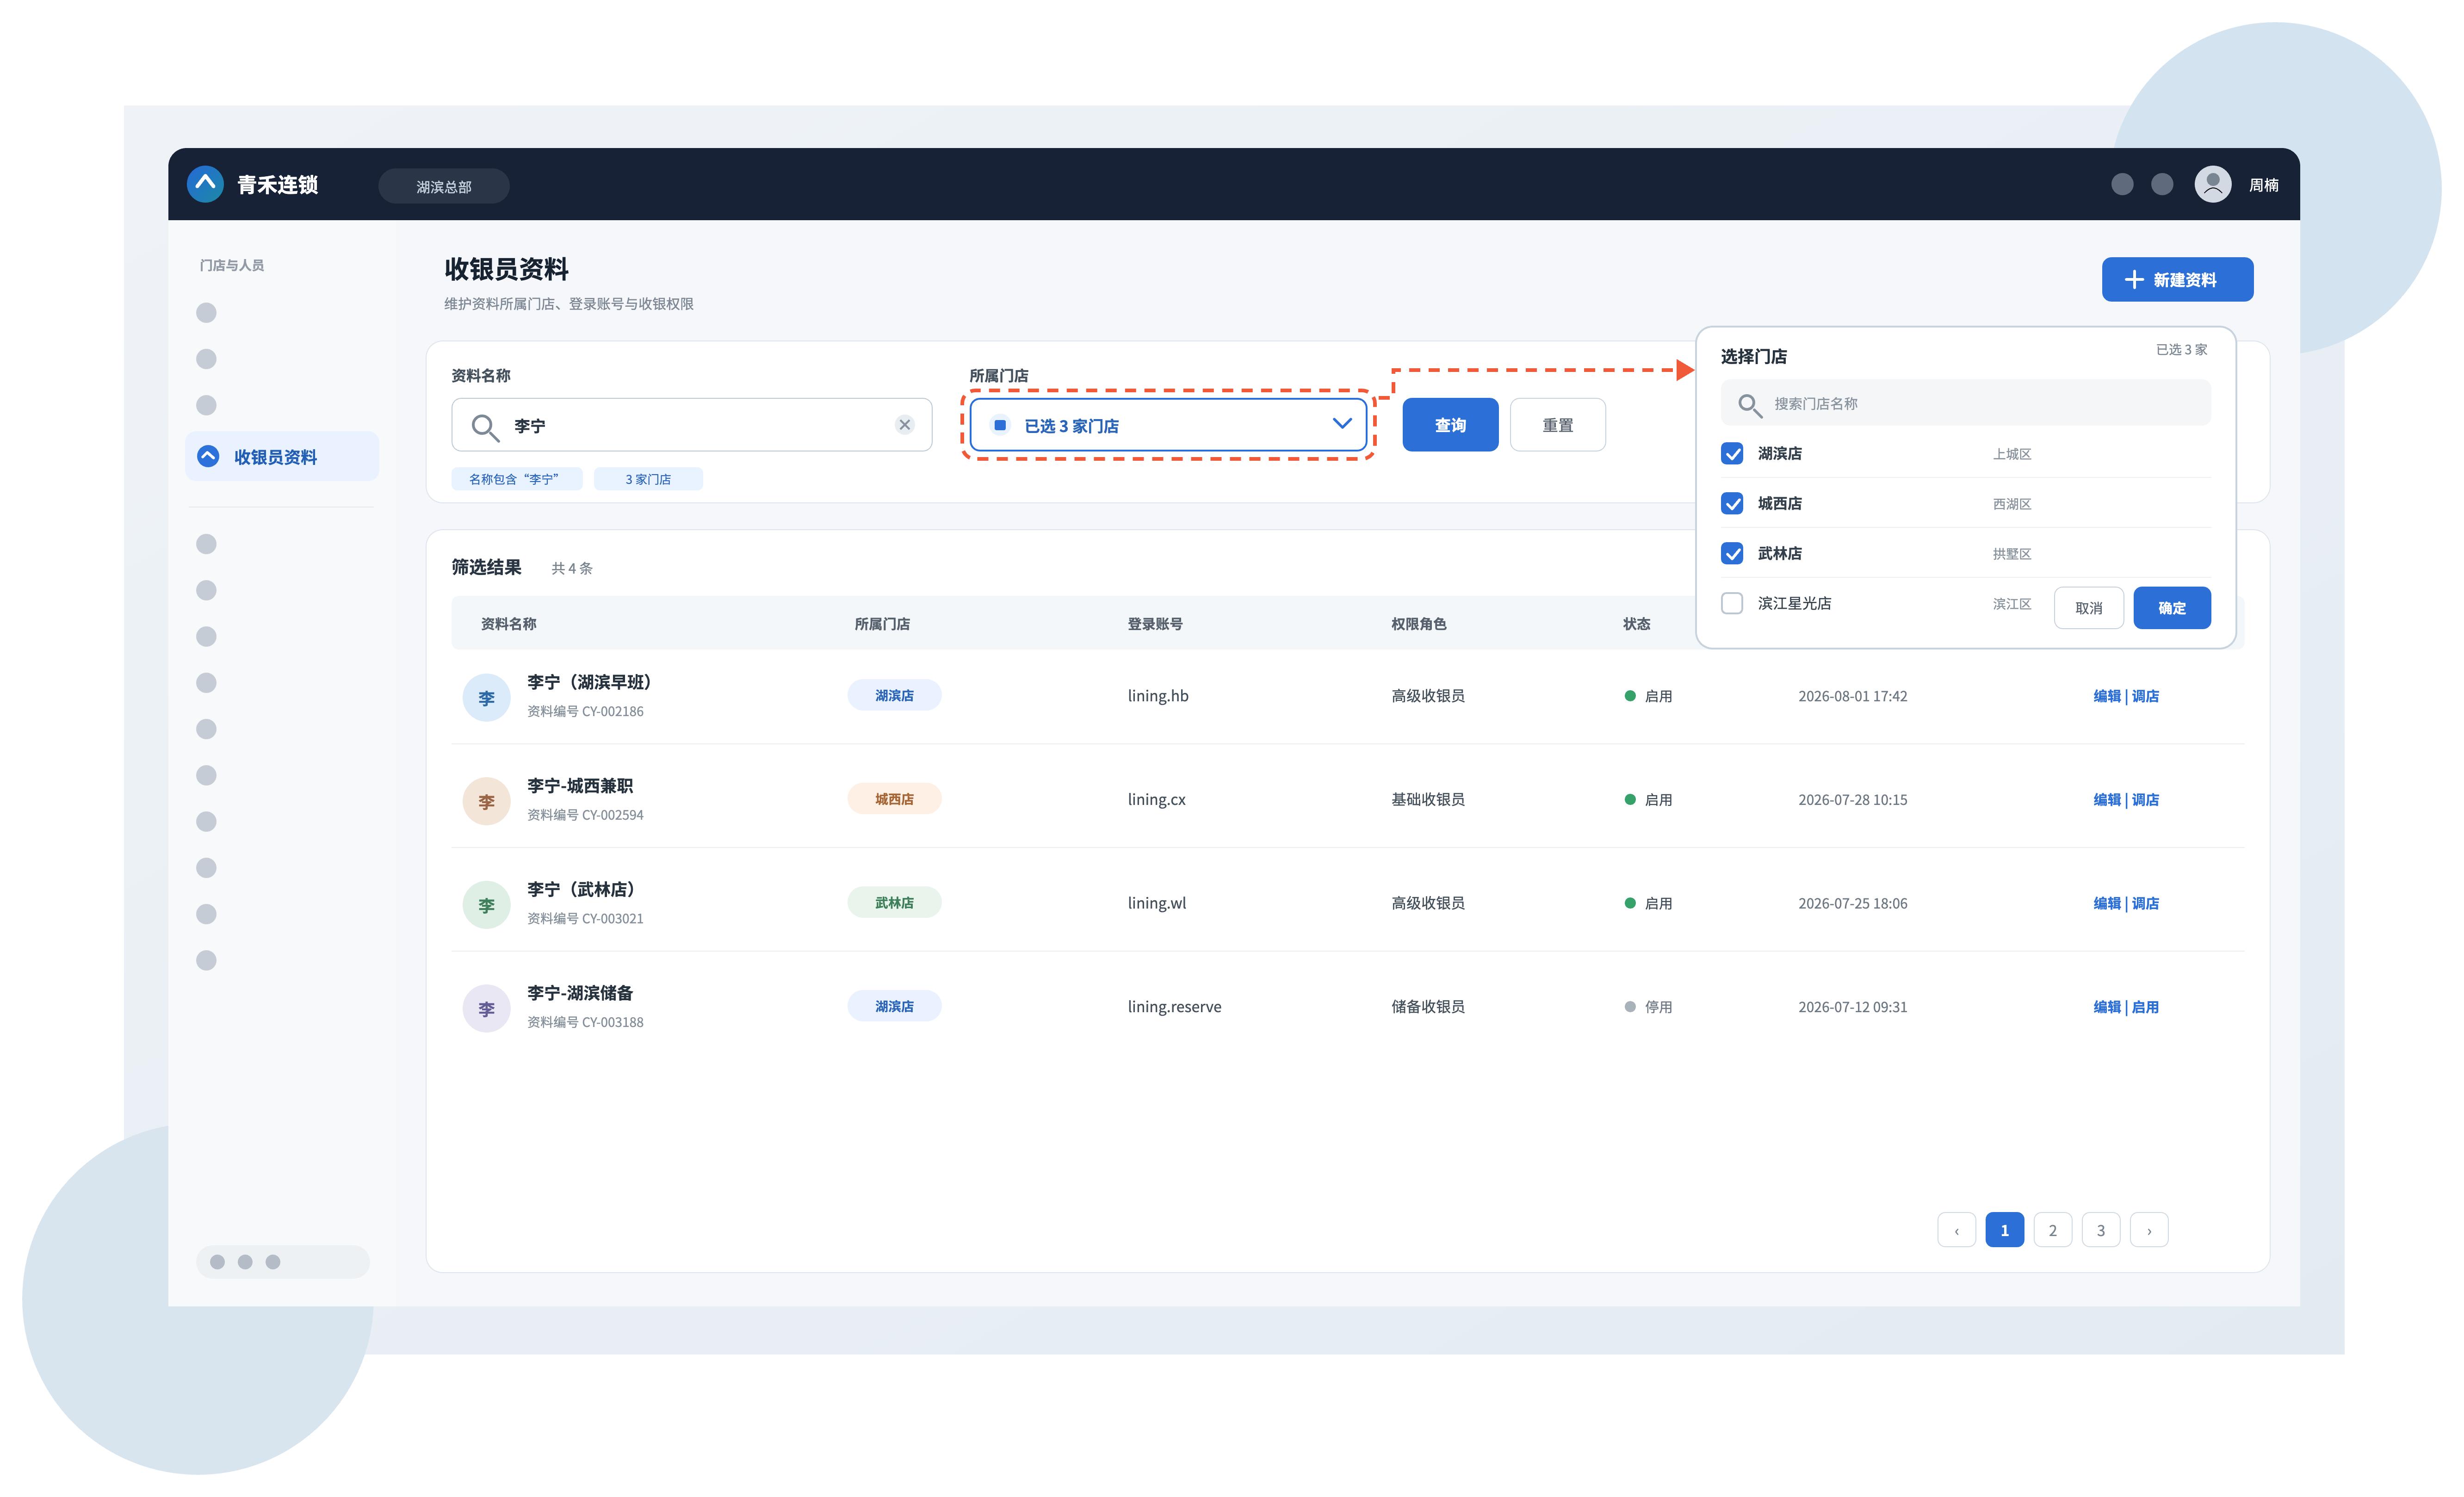Click avatar of 李宁（湖滨早班）

[486, 697]
